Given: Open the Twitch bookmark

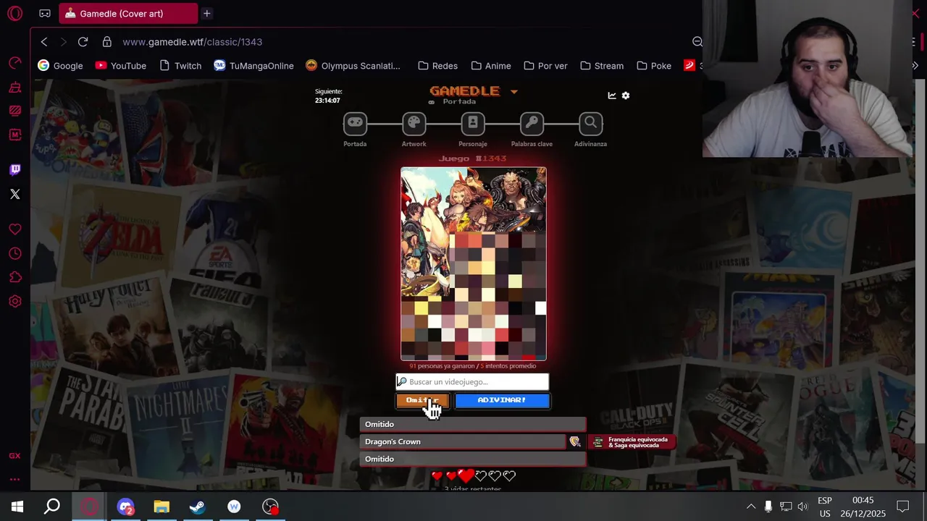Looking at the screenshot, I should pos(180,66).
